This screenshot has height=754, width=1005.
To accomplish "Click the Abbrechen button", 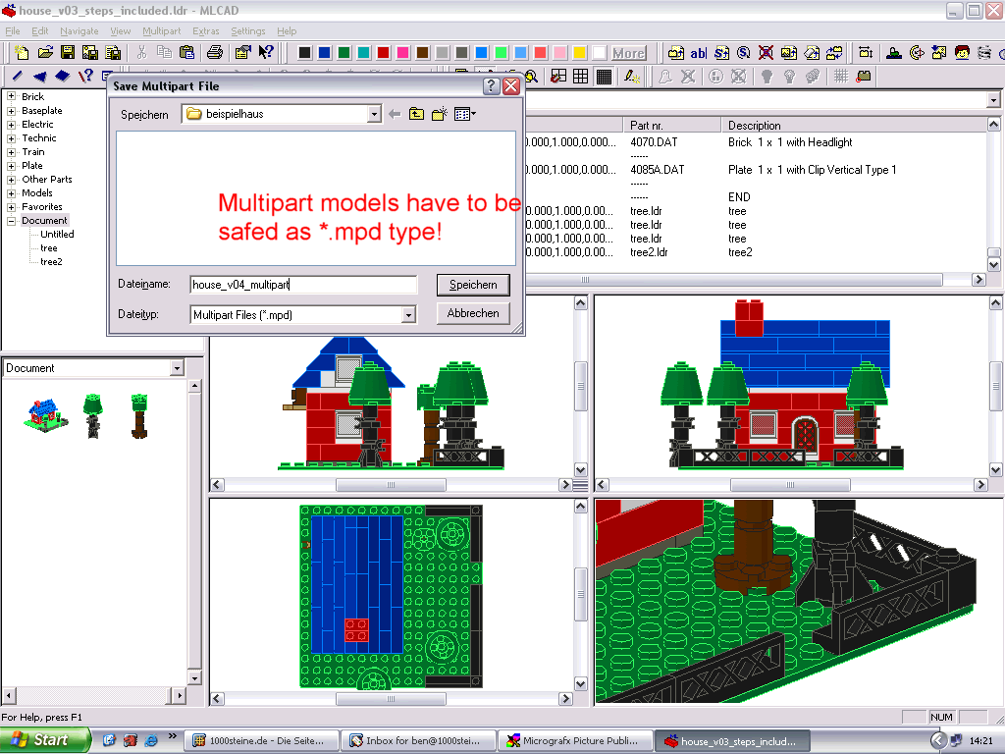I will coord(473,313).
